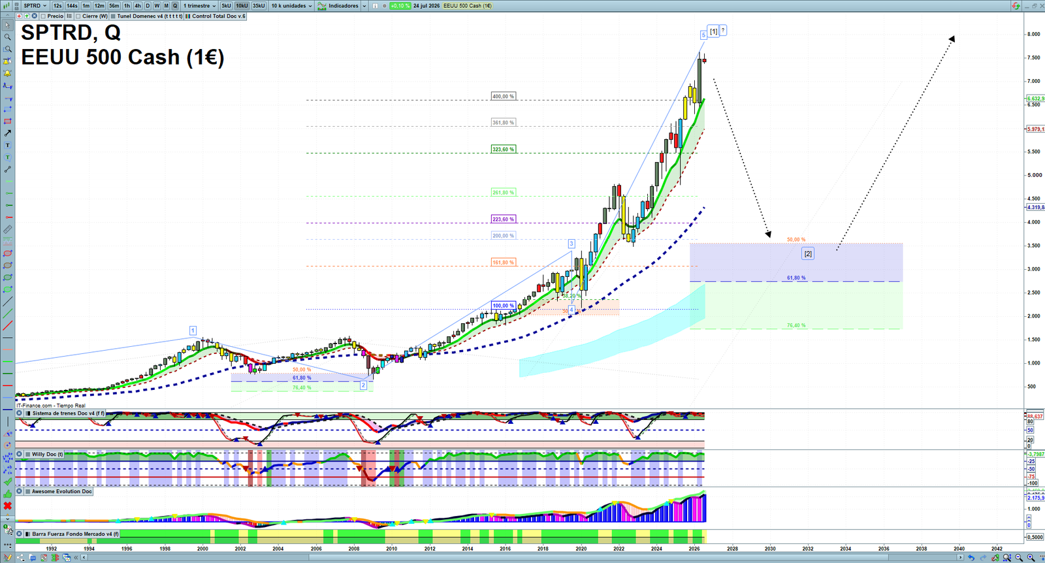Toggle the Cierre (W) checkbox
The width and height of the screenshot is (1045, 563).
[78, 16]
